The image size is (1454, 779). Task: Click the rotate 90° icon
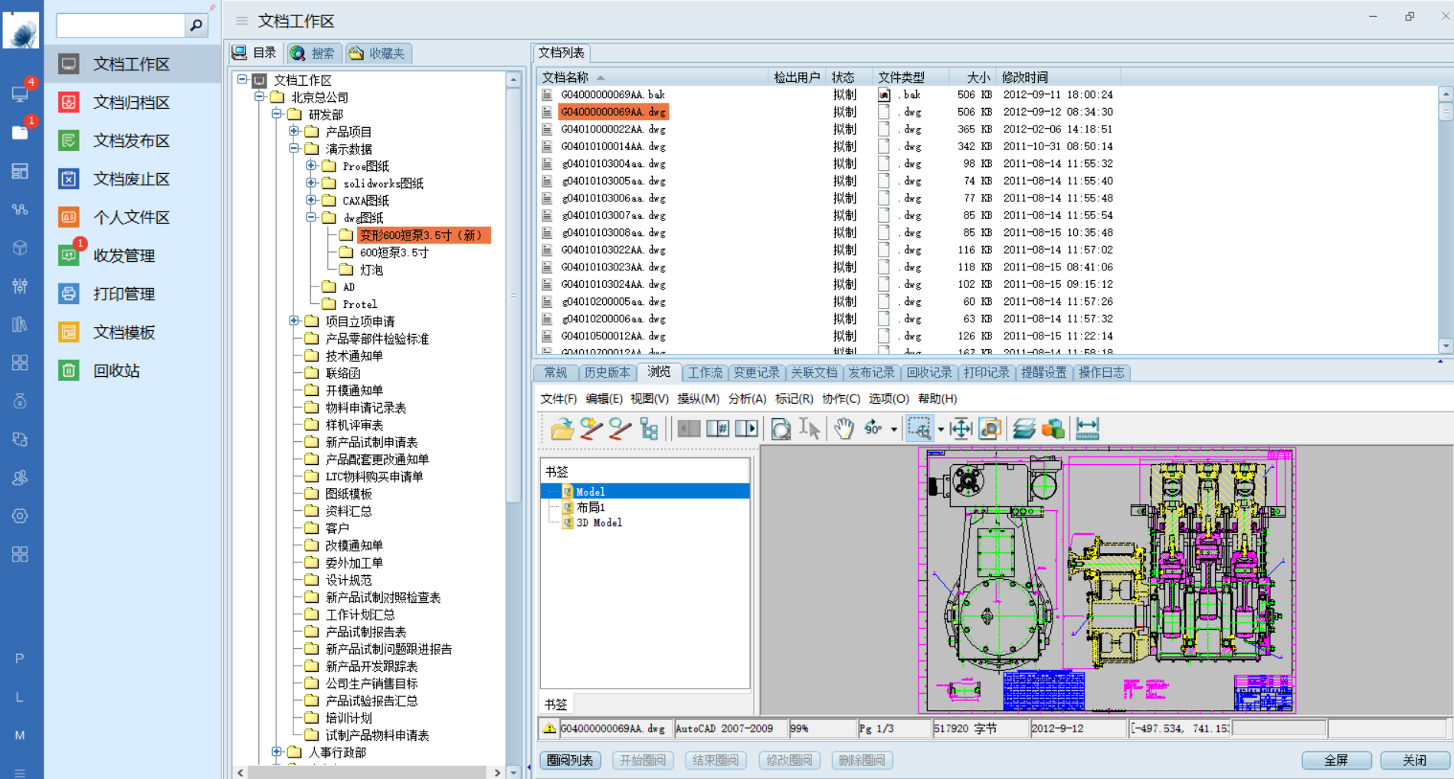[873, 428]
